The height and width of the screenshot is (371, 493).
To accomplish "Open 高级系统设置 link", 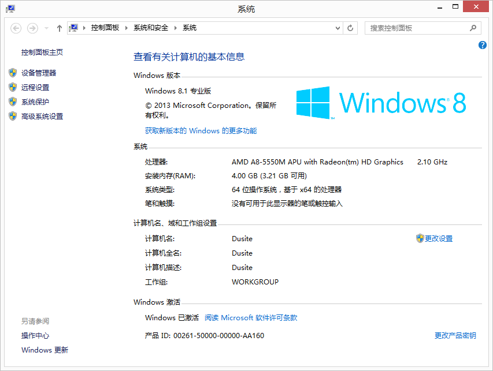I will (42, 116).
